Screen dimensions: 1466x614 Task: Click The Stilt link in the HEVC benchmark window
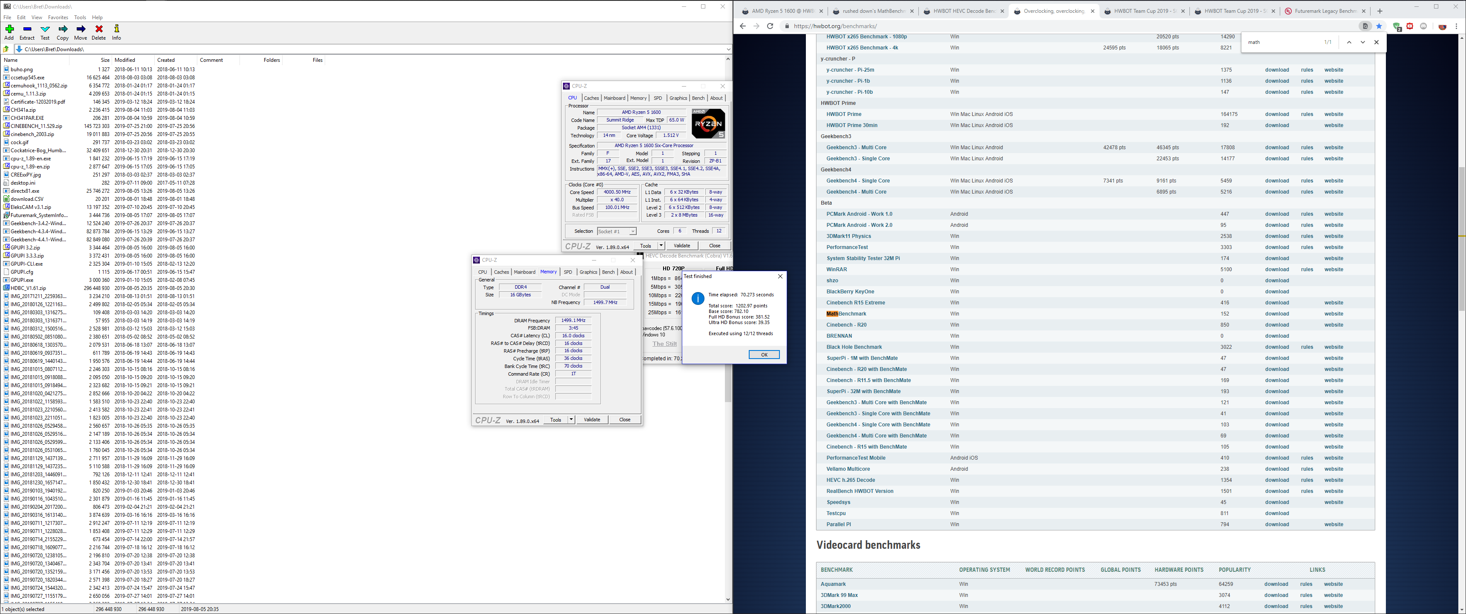click(x=664, y=344)
